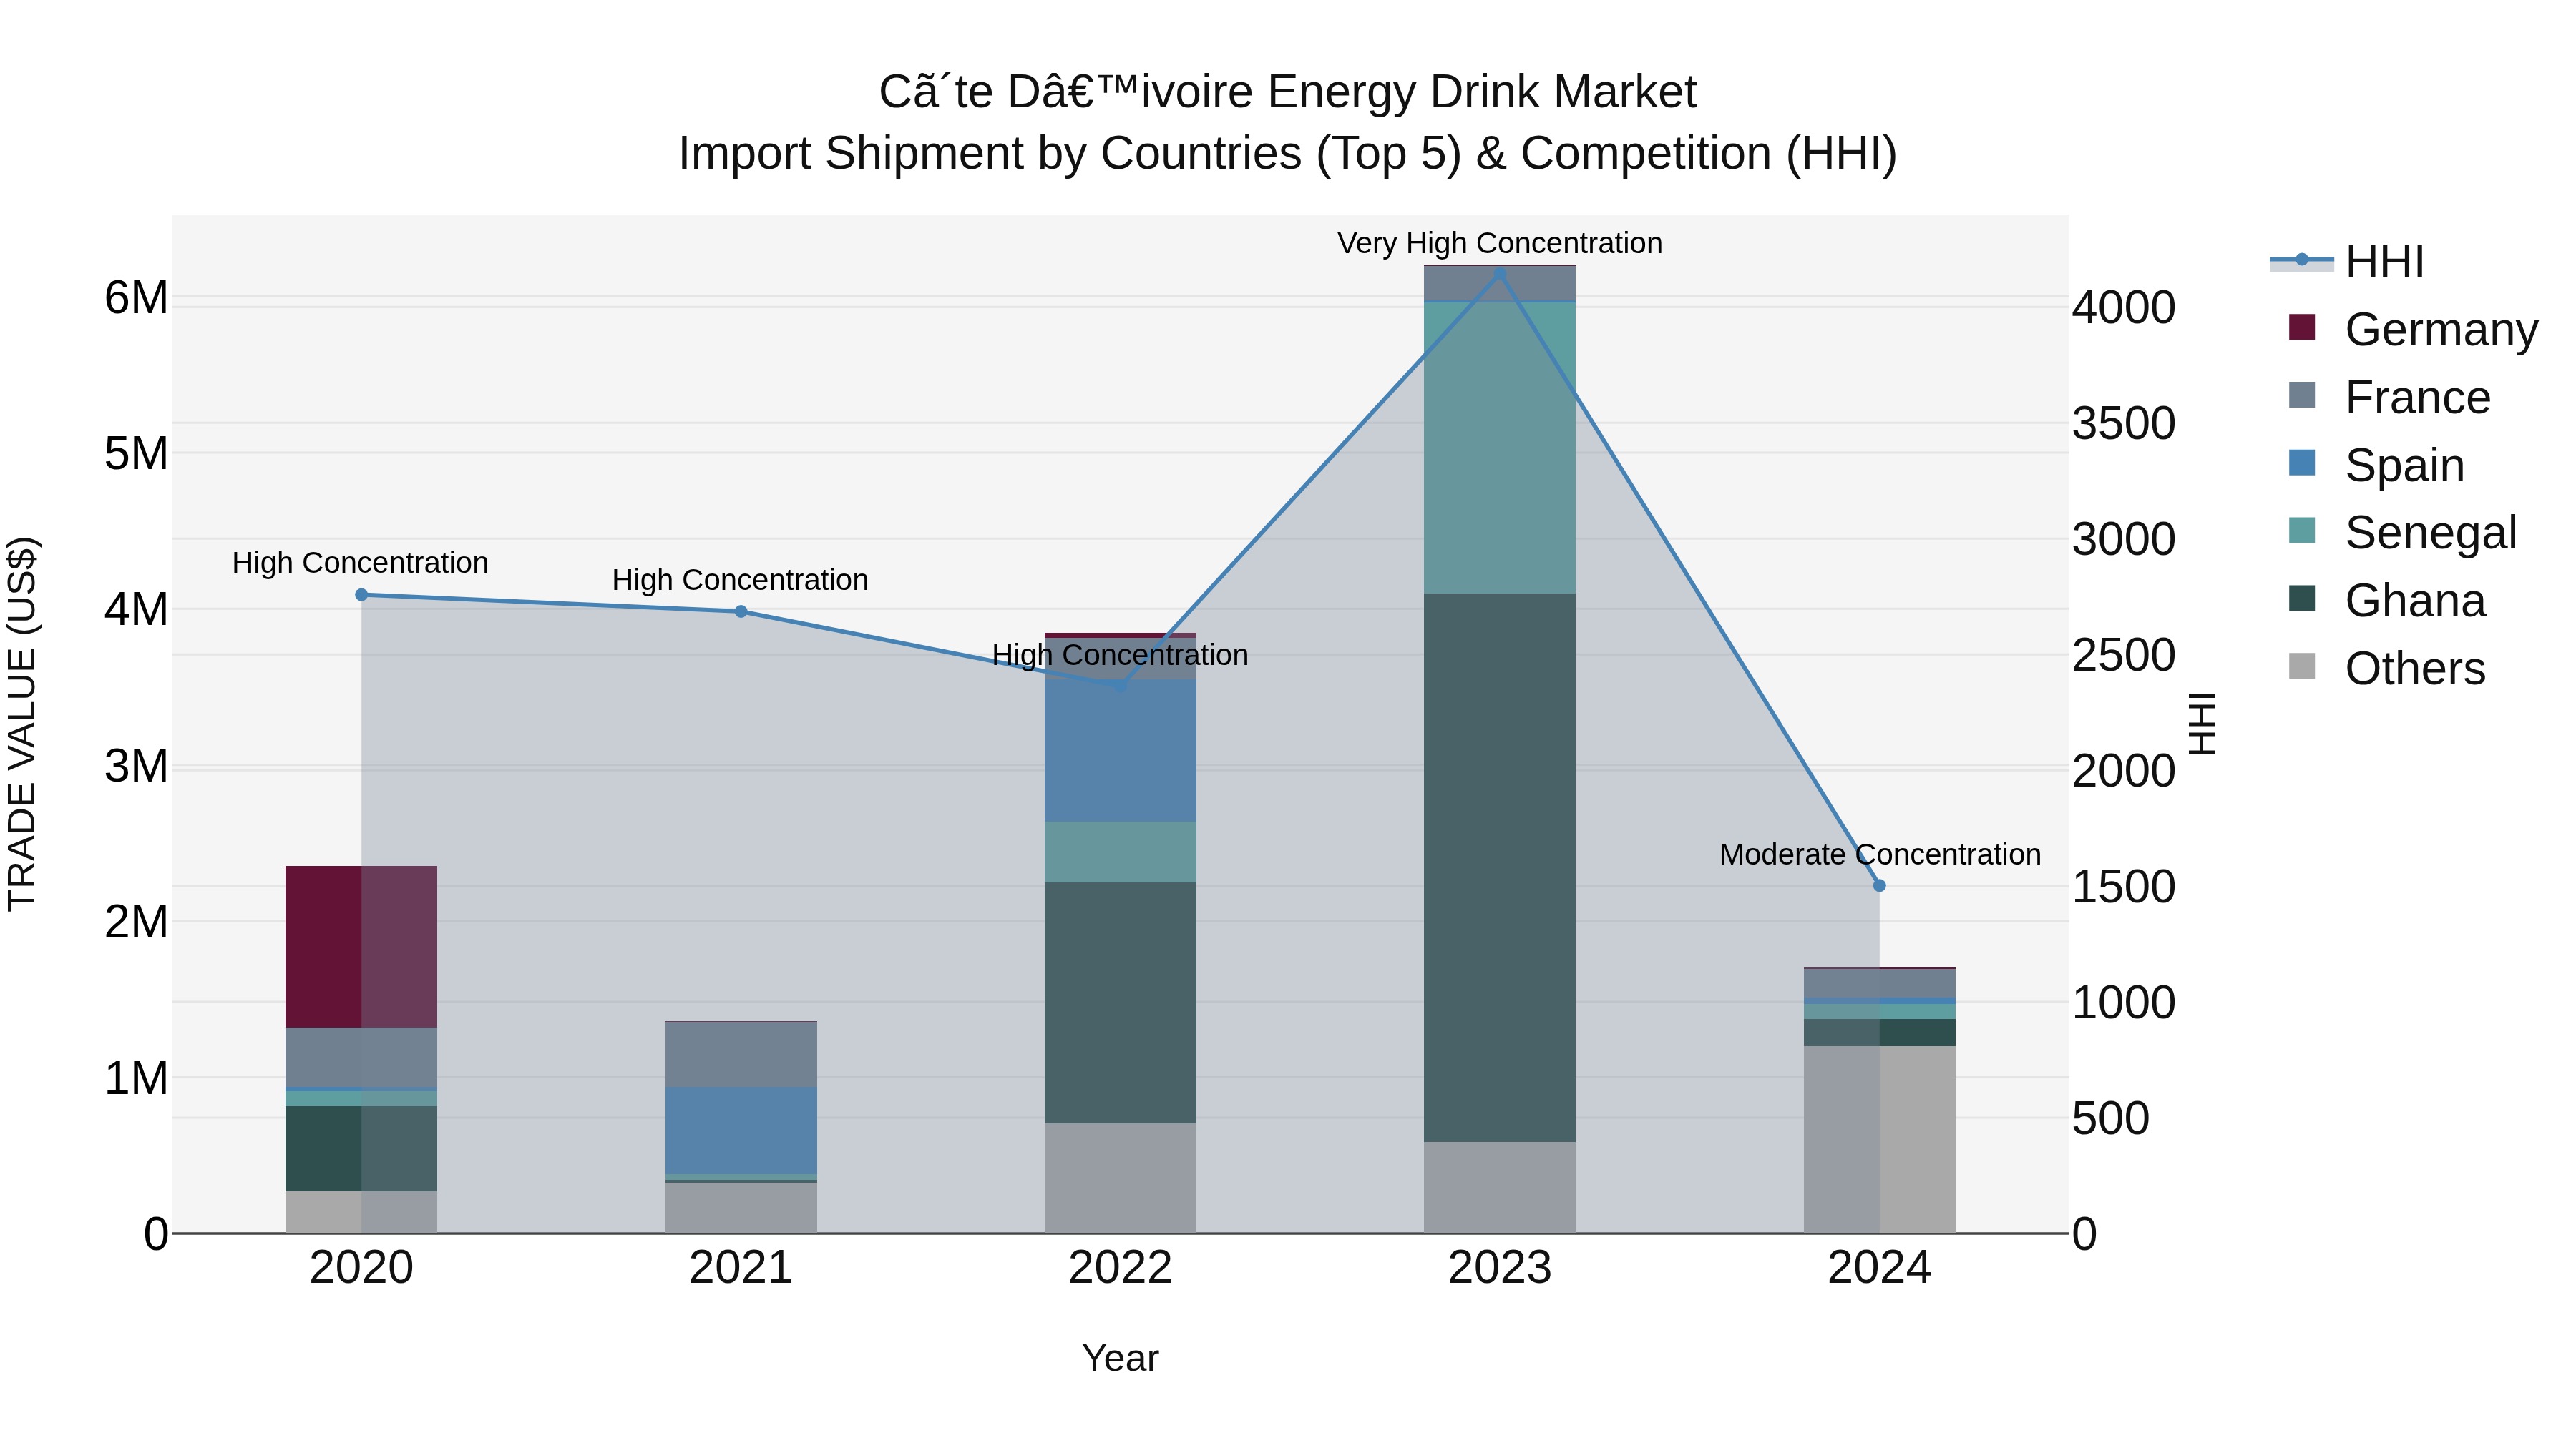Toggle the HHI legend entry
The width and height of the screenshot is (2576, 1448).
point(2347,262)
